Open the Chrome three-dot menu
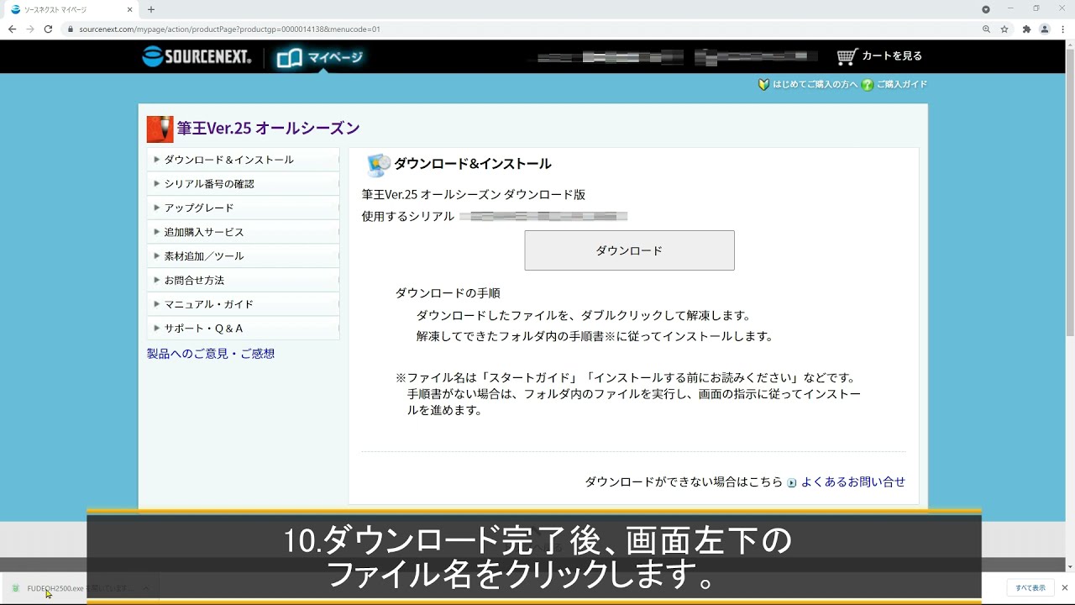 coord(1062,29)
